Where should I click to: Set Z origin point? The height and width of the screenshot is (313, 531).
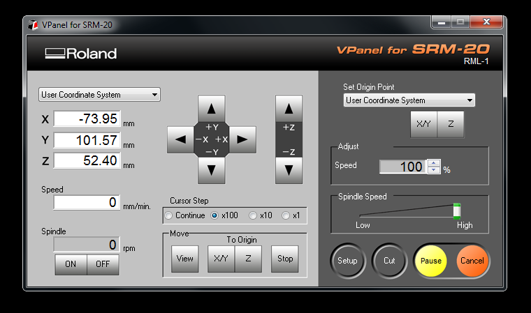[x=451, y=124]
